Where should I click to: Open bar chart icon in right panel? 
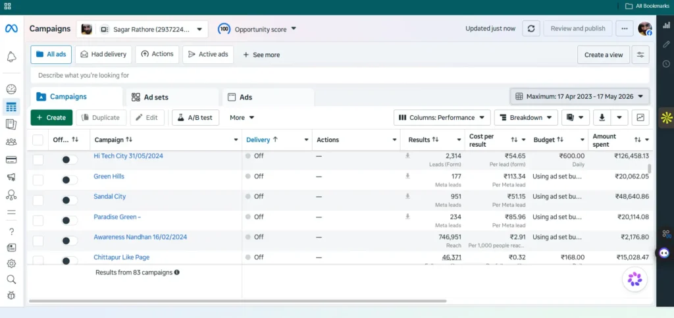coord(666,26)
